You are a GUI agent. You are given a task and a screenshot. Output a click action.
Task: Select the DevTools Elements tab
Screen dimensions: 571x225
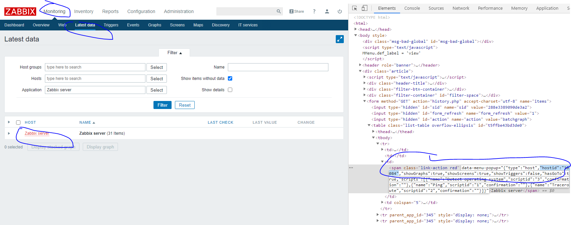(x=387, y=8)
